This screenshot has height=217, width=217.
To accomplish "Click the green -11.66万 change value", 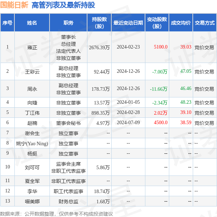I will coord(159,89).
